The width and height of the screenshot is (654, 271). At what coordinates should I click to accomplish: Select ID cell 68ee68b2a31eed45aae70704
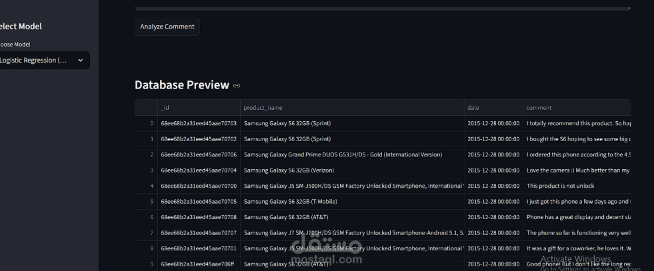(199, 170)
